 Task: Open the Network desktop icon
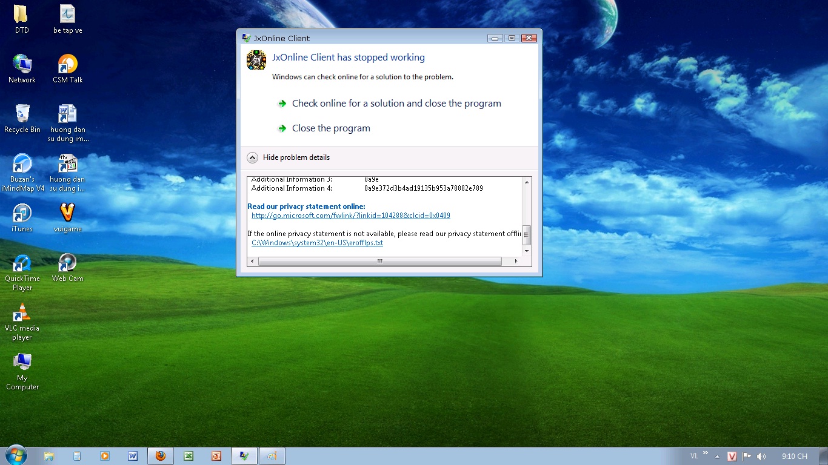(x=22, y=68)
